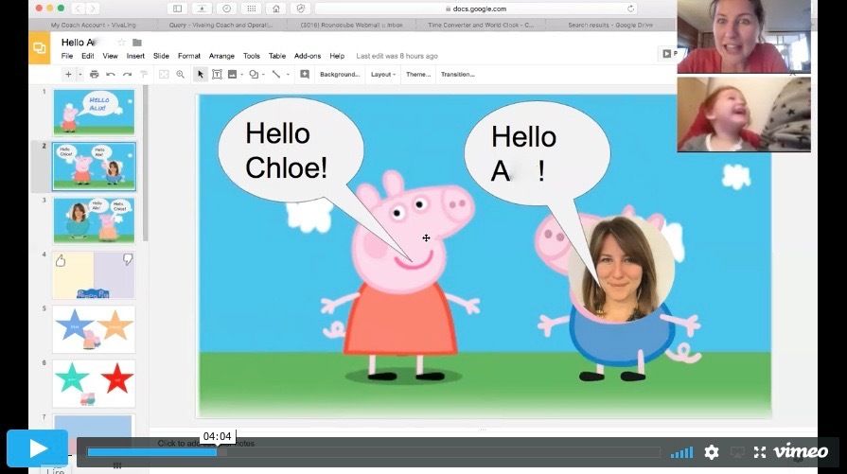Switch to 'My Coach Account - VivaLing' tab
Screen dimensions: 847x474
(x=93, y=25)
